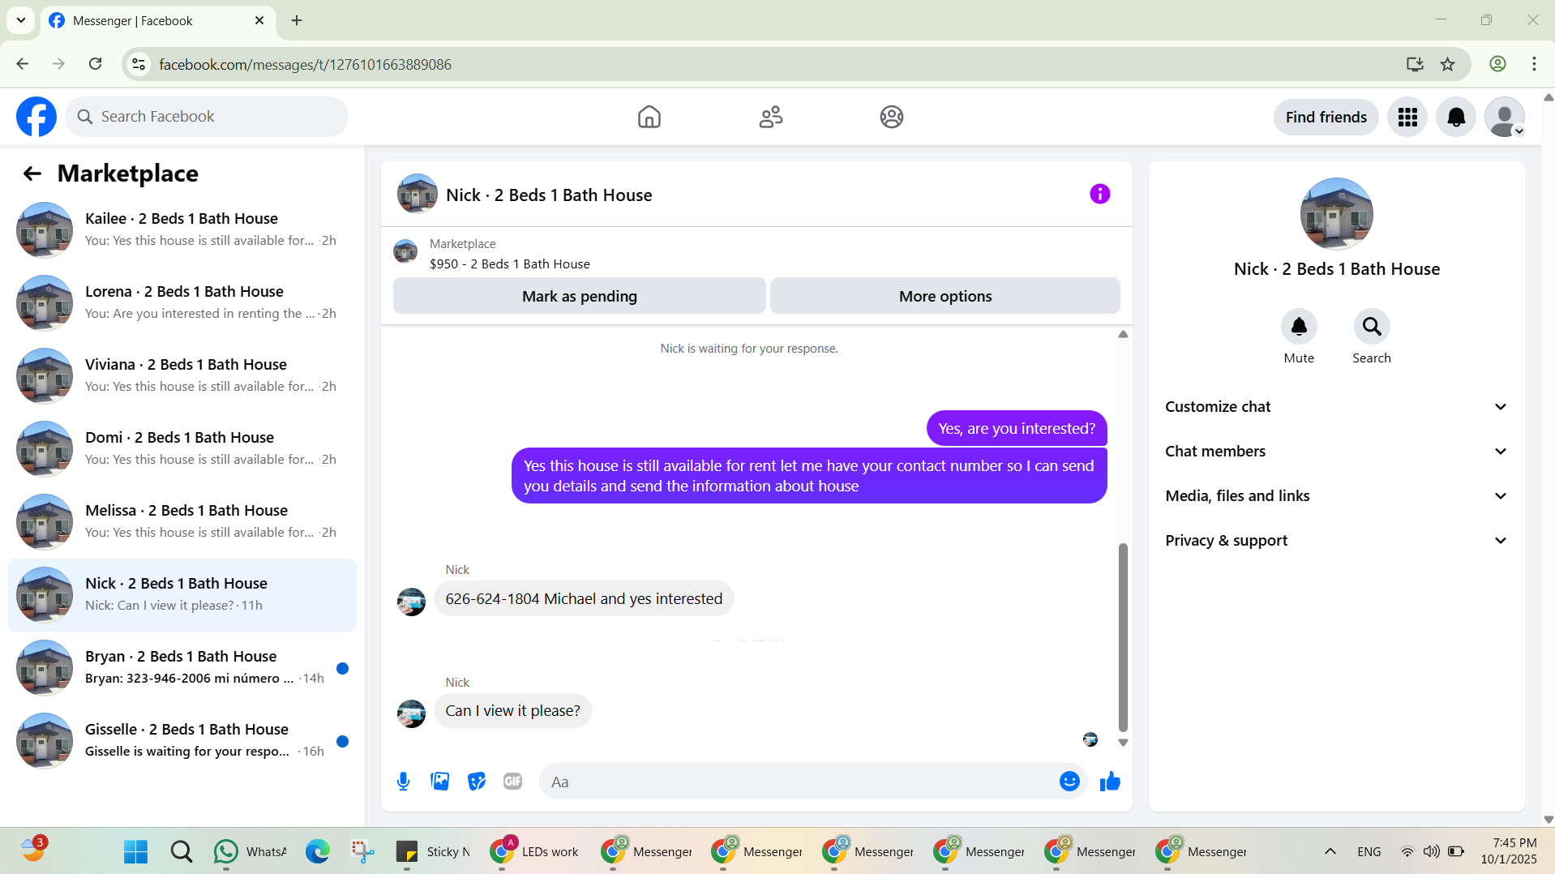Choose a sticker
1555x874 pixels.
[477, 782]
